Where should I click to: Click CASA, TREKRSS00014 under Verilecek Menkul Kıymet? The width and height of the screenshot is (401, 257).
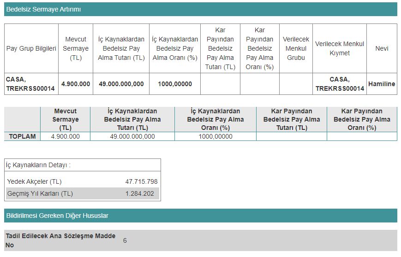point(339,84)
